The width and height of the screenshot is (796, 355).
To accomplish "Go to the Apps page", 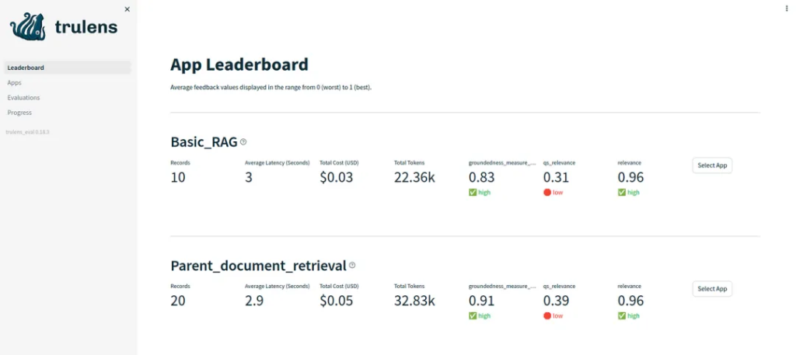I will [x=14, y=82].
